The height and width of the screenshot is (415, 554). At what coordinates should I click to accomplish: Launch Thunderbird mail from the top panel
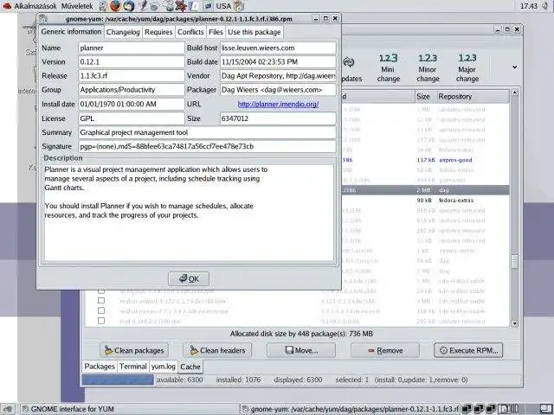coord(129,6)
